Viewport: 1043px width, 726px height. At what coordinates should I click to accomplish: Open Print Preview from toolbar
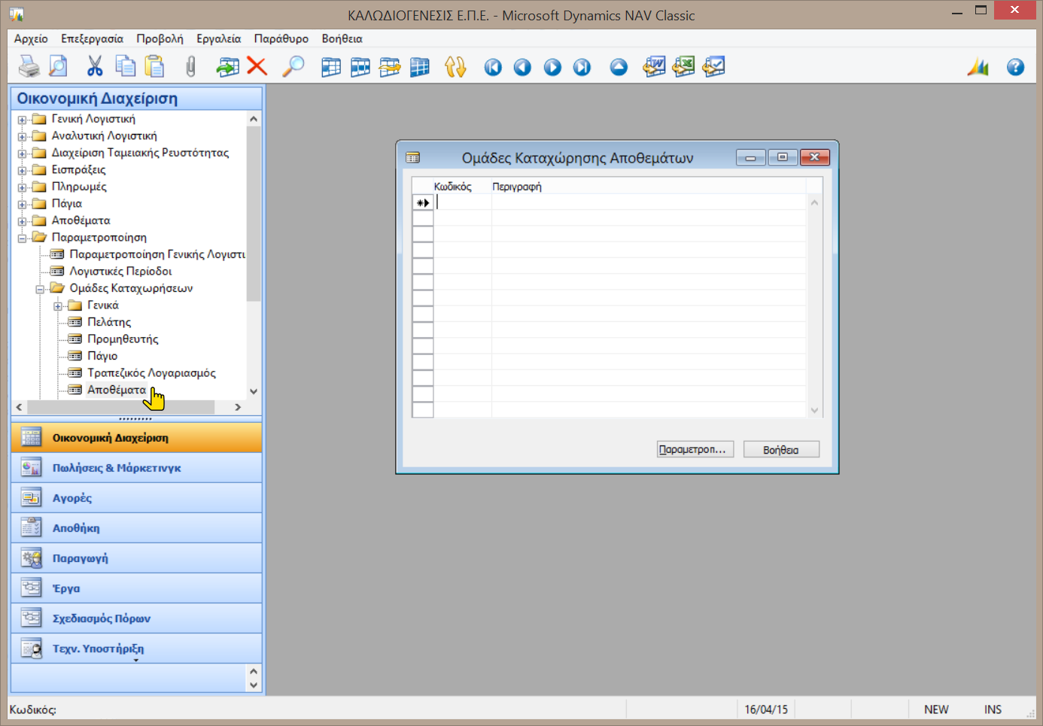pos(58,67)
